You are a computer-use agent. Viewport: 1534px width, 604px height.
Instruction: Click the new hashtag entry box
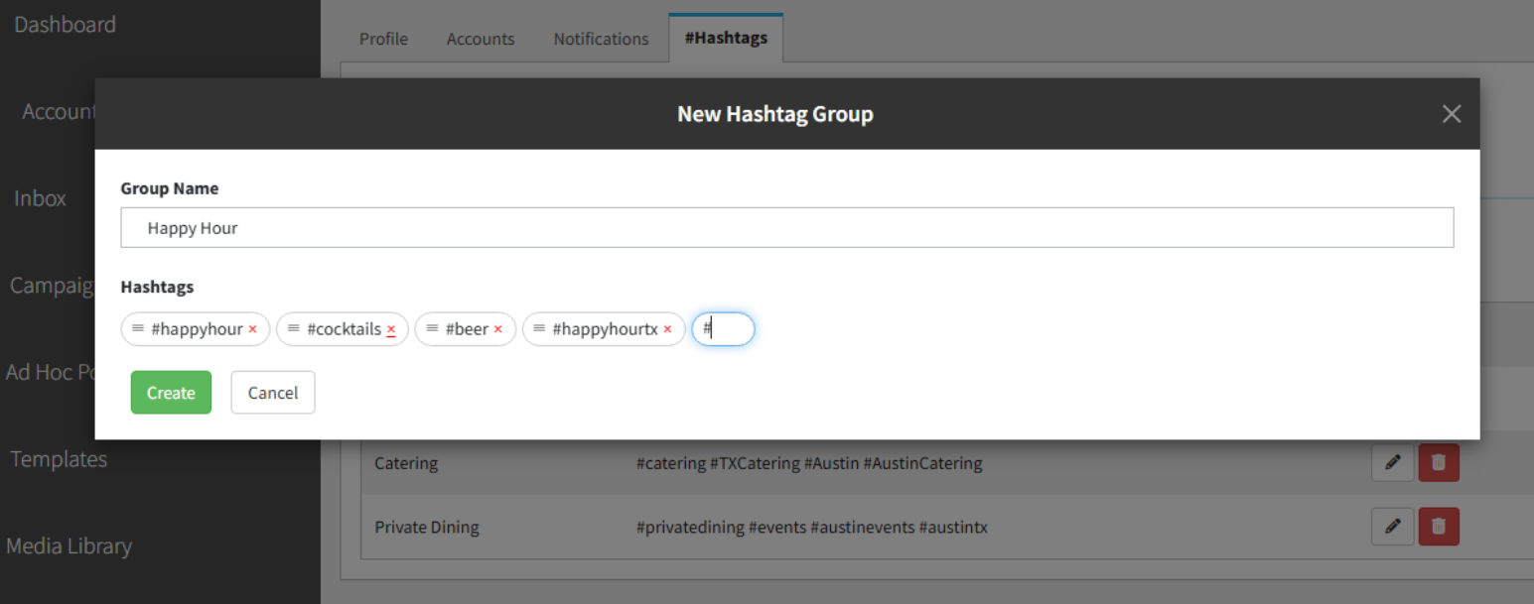[x=724, y=329]
